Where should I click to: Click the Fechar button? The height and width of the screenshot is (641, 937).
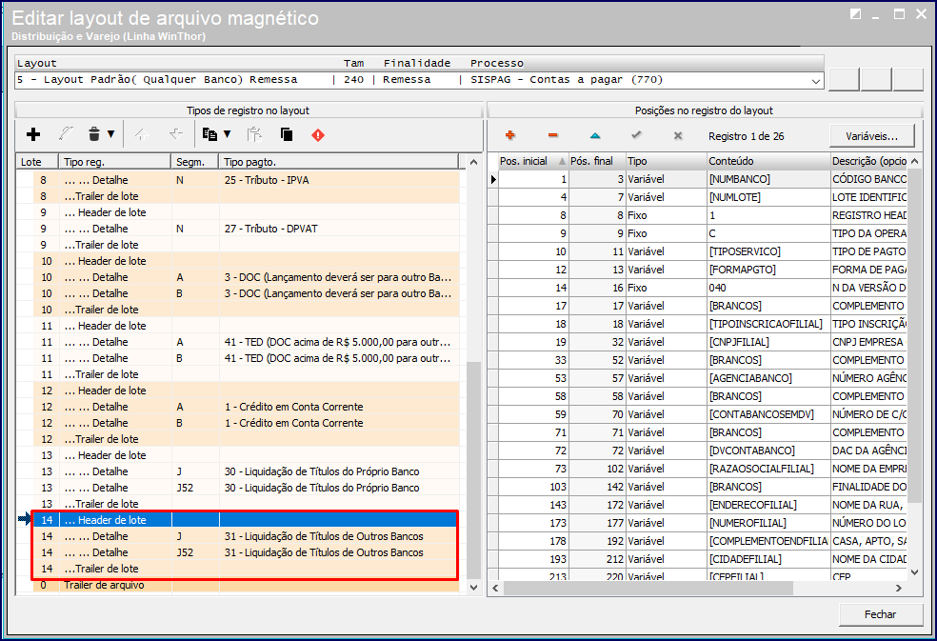pyautogui.click(x=881, y=614)
